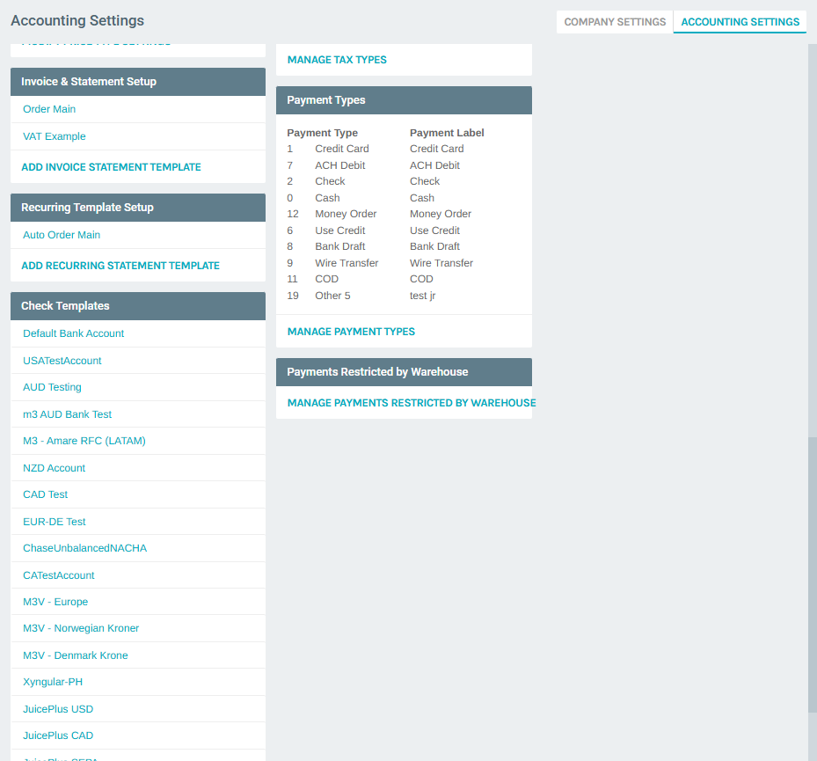Click the 'test jr' payment label
817x761 pixels.
pyautogui.click(x=422, y=296)
